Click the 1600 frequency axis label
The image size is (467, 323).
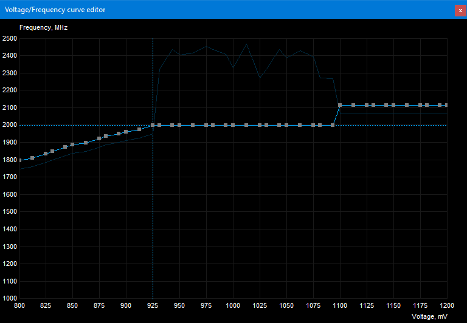pos(10,194)
